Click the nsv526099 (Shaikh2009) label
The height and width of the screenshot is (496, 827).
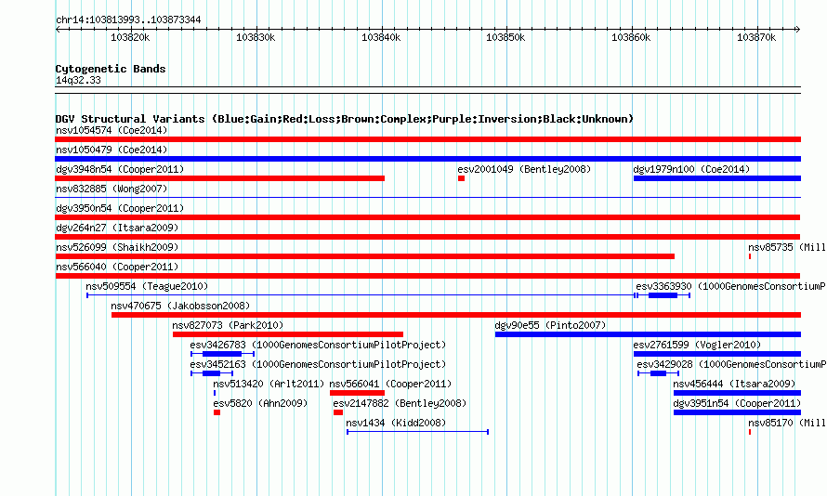coord(117,247)
